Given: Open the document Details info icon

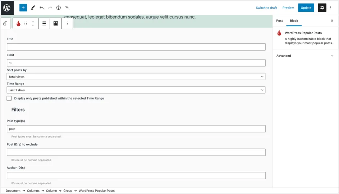Looking at the screenshot, I should click(58, 8).
